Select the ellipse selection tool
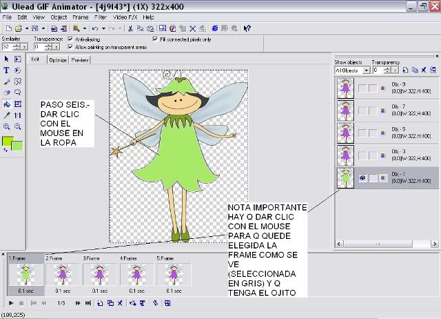Image resolution: width=441 pixels, height=319 pixels. (x=18, y=70)
